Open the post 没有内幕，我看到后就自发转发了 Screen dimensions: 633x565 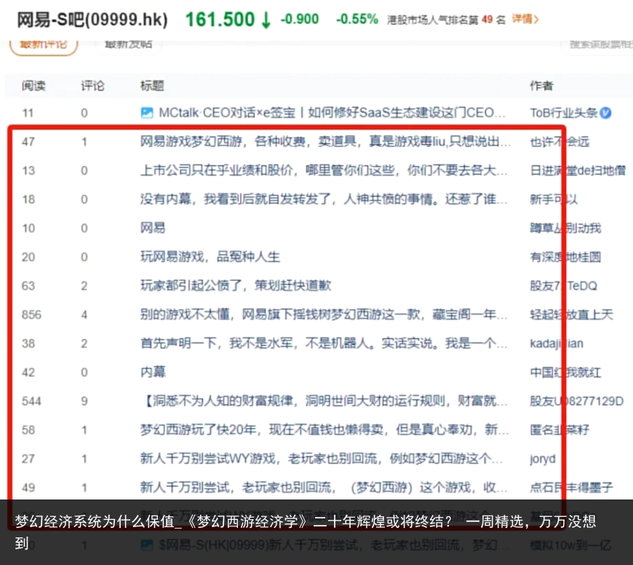tap(324, 199)
